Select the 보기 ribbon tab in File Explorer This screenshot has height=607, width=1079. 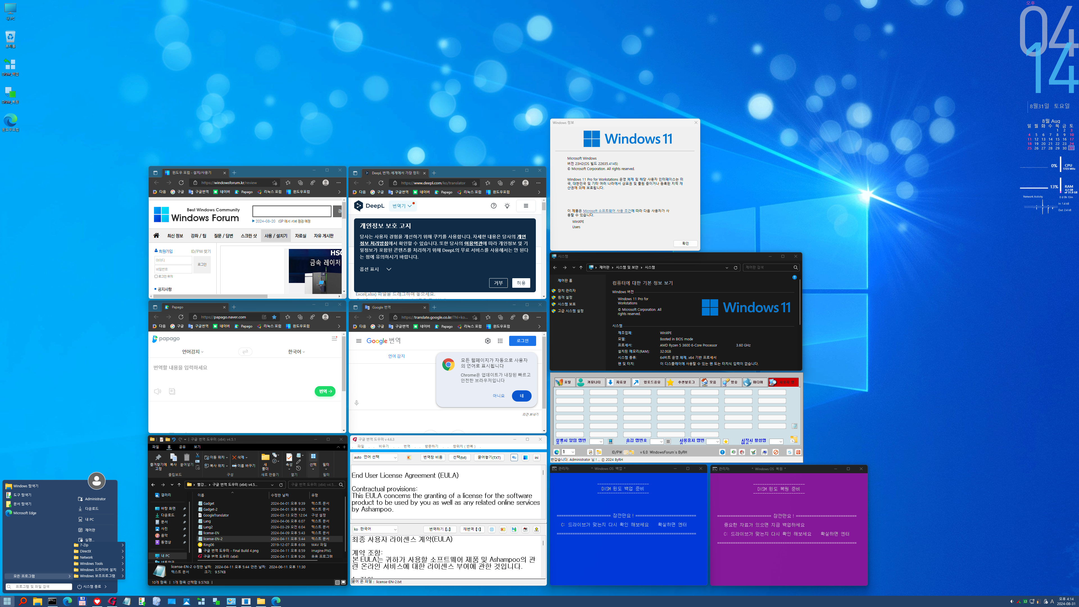click(x=197, y=447)
